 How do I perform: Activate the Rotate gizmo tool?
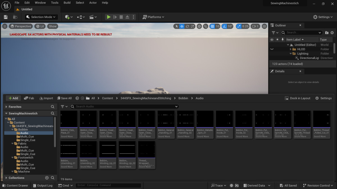click(x=187, y=26)
